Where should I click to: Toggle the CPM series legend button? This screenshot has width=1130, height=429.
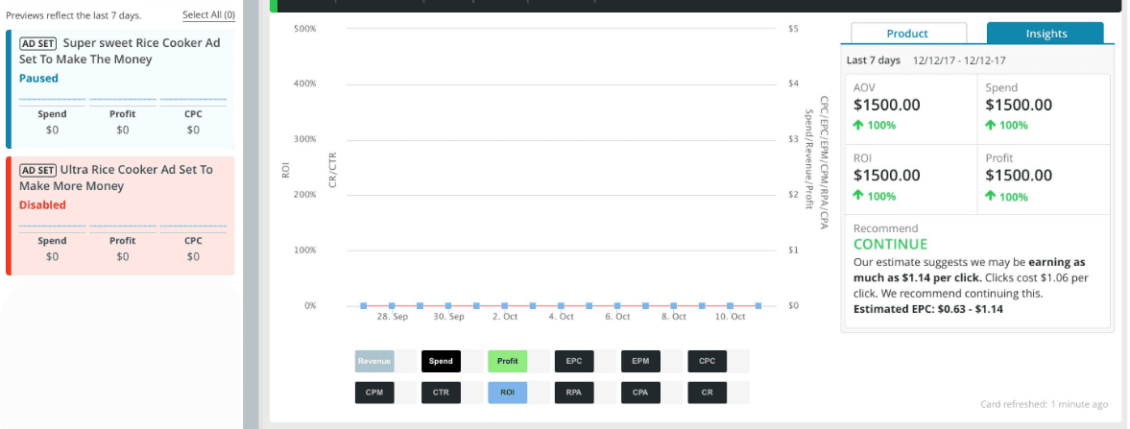click(374, 393)
